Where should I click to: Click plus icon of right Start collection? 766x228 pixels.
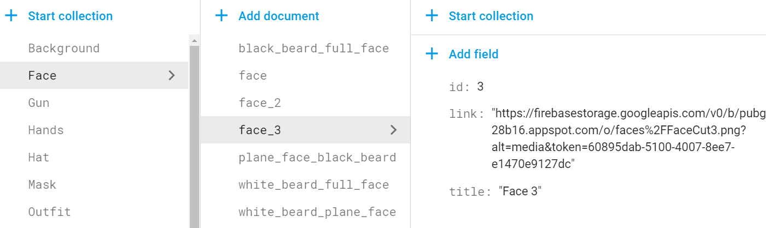[432, 16]
